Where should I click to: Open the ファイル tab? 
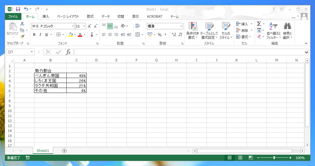(x=13, y=17)
